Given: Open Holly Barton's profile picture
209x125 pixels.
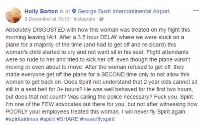Looking at the screenshot, I should 13,15.
